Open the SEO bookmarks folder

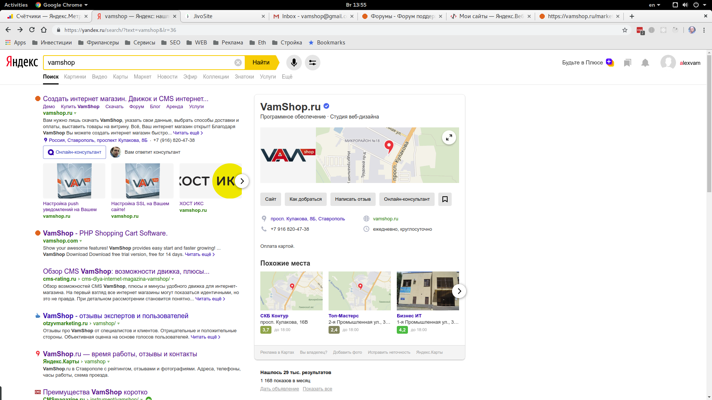pyautogui.click(x=171, y=43)
